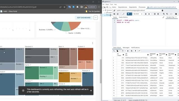Save the query file in pgAdmin

click(x=117, y=14)
